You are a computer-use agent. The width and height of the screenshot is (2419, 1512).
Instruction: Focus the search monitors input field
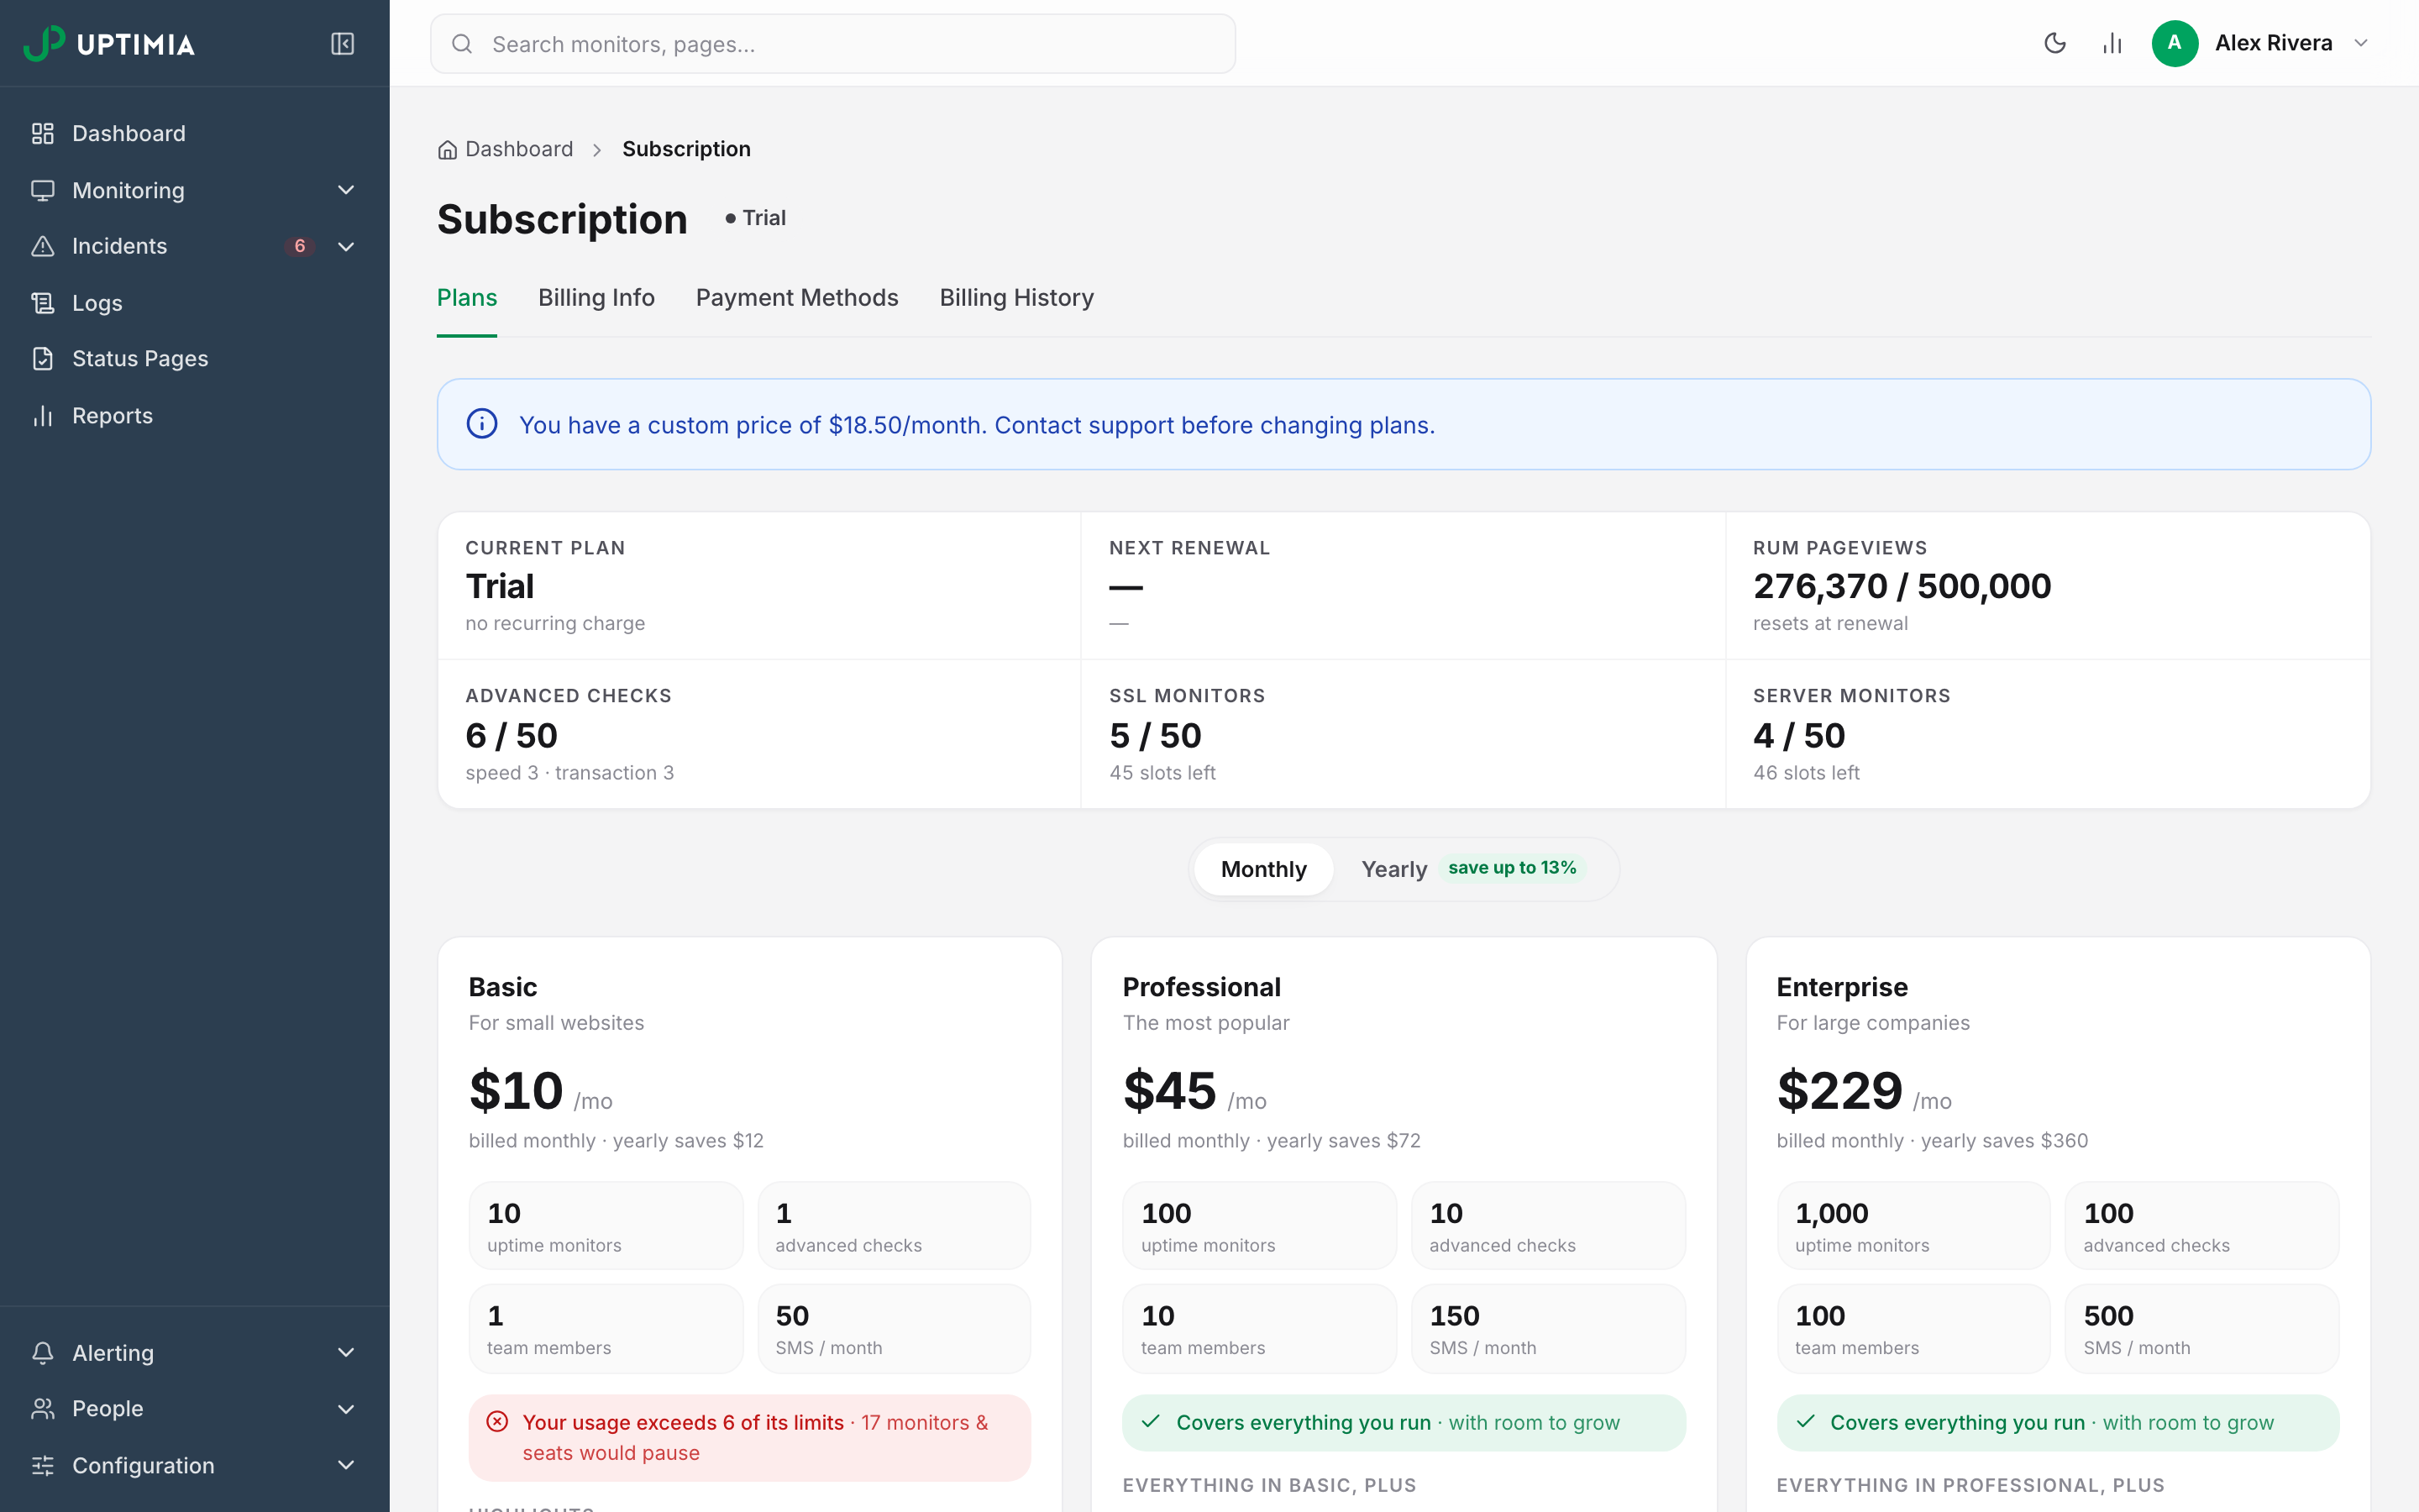(x=832, y=44)
